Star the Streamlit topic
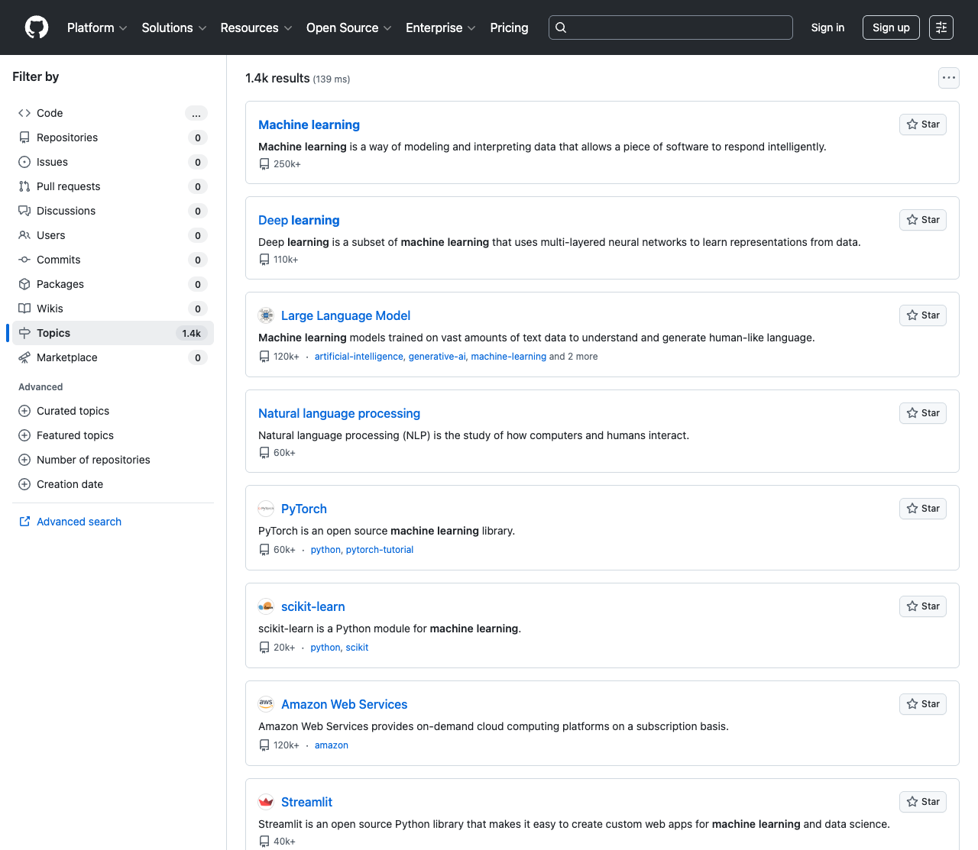This screenshot has width=978, height=850. click(x=923, y=802)
